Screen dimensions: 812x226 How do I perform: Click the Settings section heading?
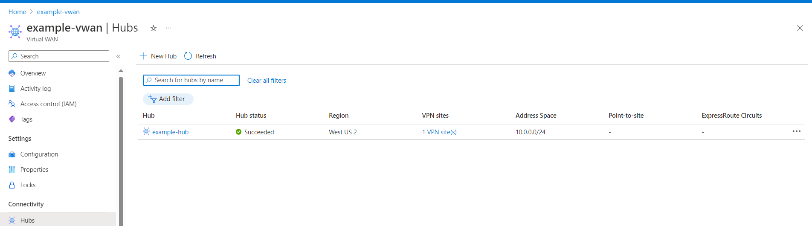[x=20, y=139]
